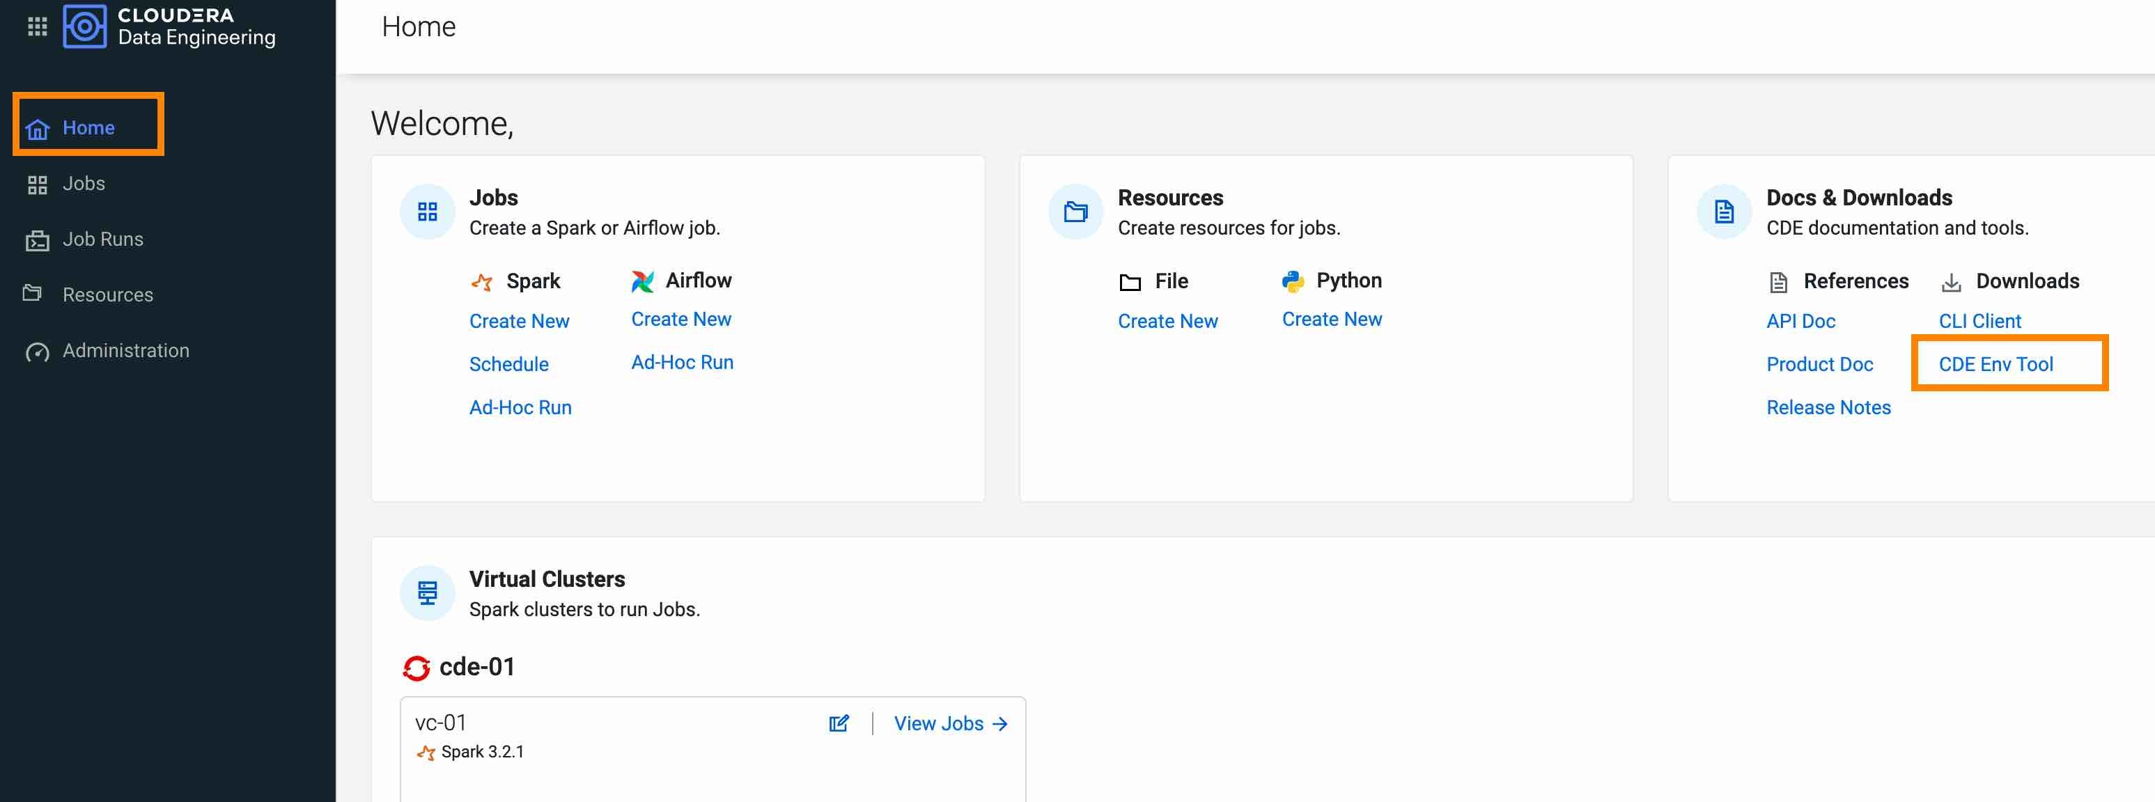This screenshot has height=802, width=2155.
Task: Click Ad-Hoc Run under Airflow
Action: point(682,362)
